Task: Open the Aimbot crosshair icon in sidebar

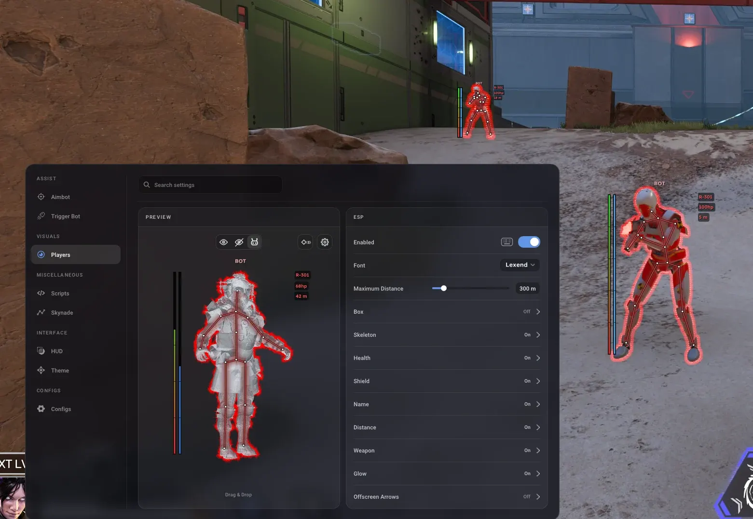Action: tap(41, 197)
